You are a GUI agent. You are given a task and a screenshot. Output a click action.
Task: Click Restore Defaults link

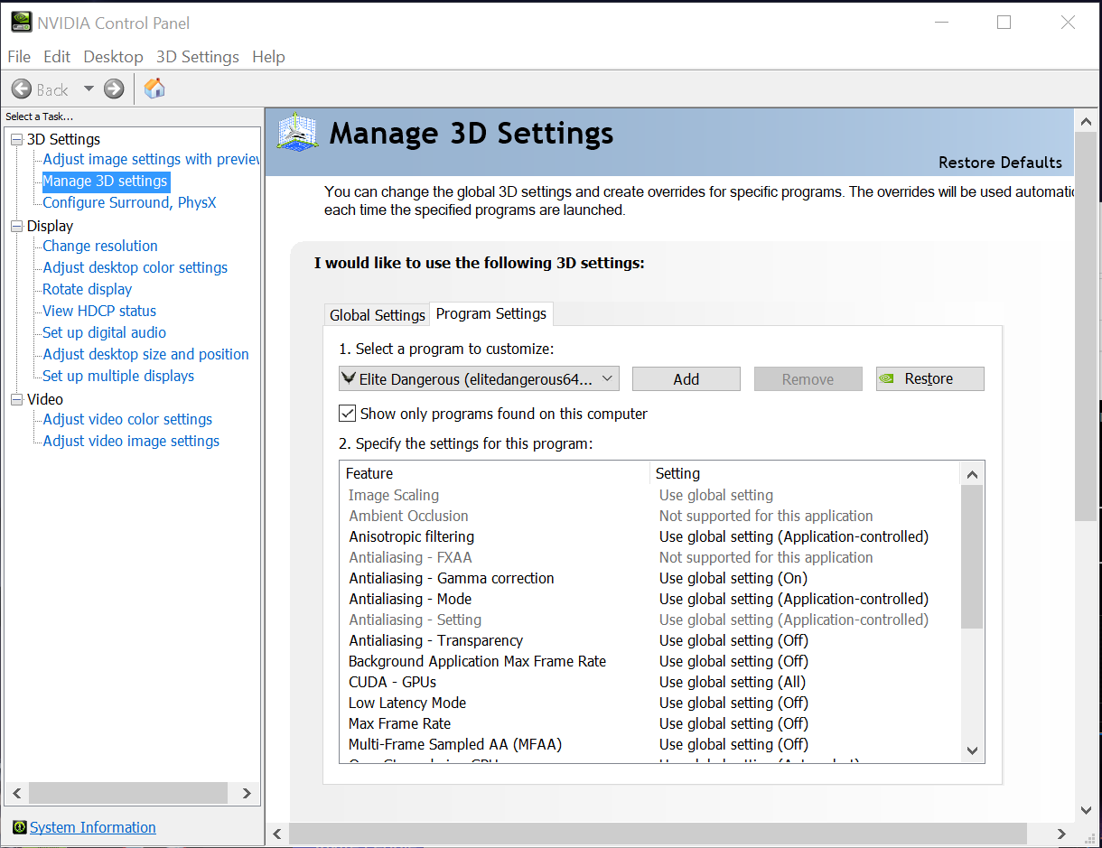(1000, 163)
